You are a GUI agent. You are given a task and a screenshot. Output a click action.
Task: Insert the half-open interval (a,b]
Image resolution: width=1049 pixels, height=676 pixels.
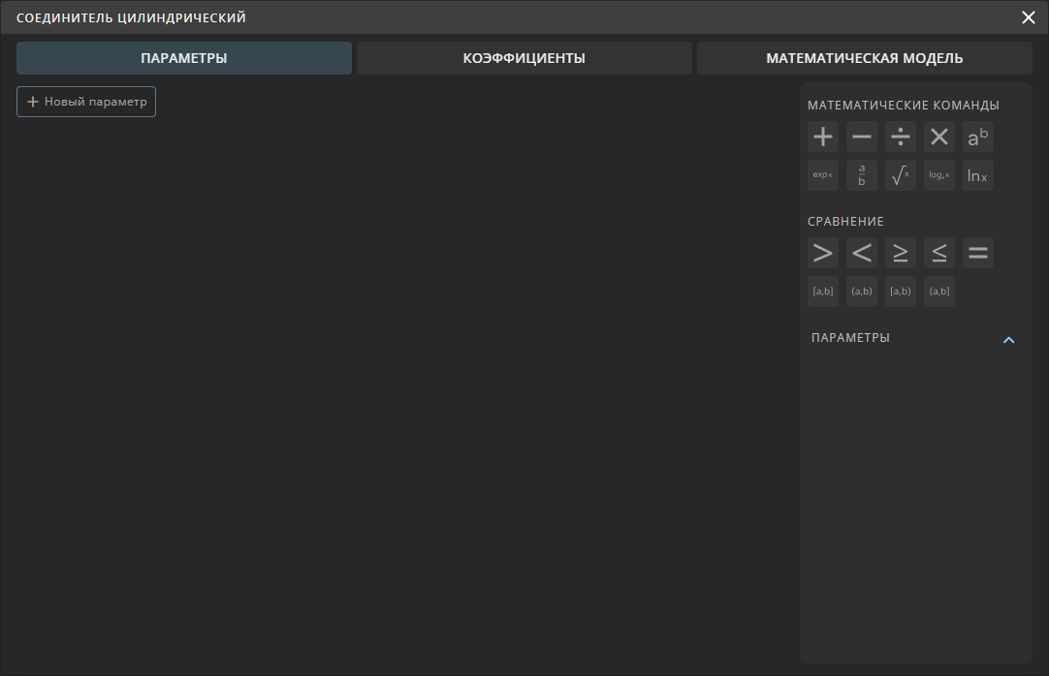click(x=939, y=292)
